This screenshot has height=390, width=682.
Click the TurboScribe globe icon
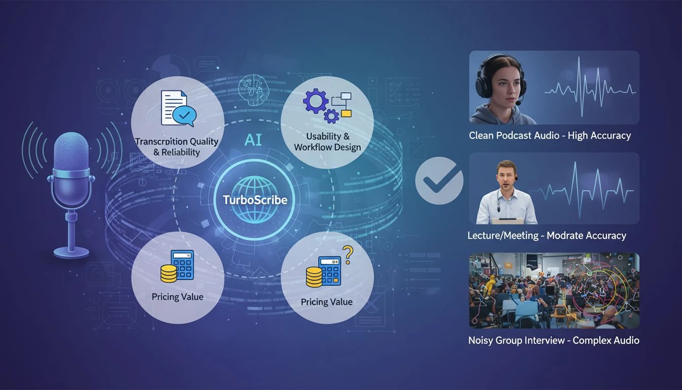pos(255,199)
